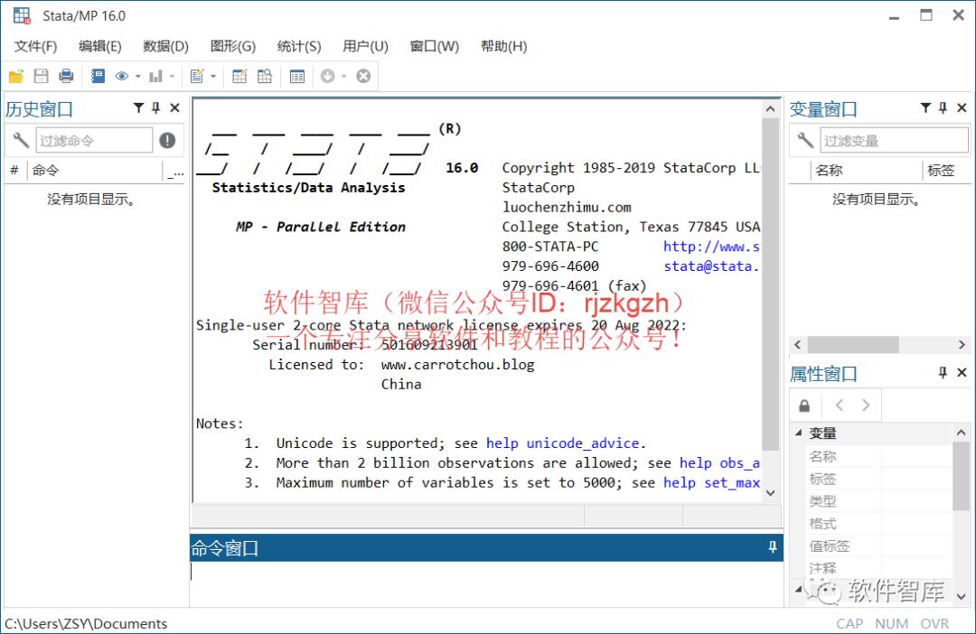Open the Do-file Editor icon
The image size is (976, 634).
point(197,77)
